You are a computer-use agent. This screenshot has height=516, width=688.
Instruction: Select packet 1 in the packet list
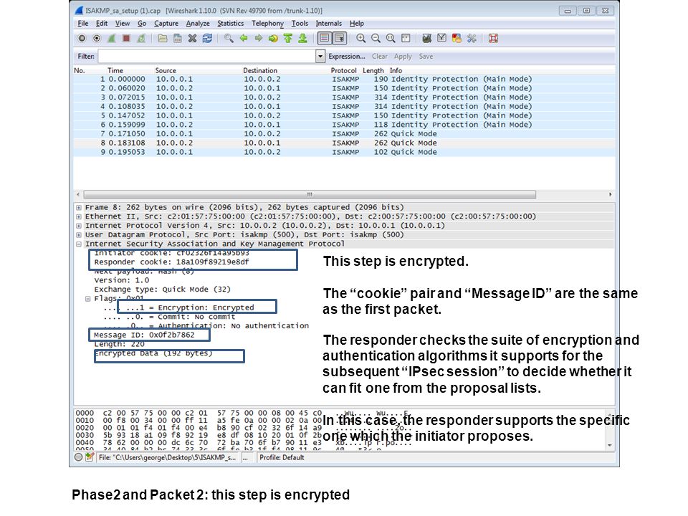344,79
